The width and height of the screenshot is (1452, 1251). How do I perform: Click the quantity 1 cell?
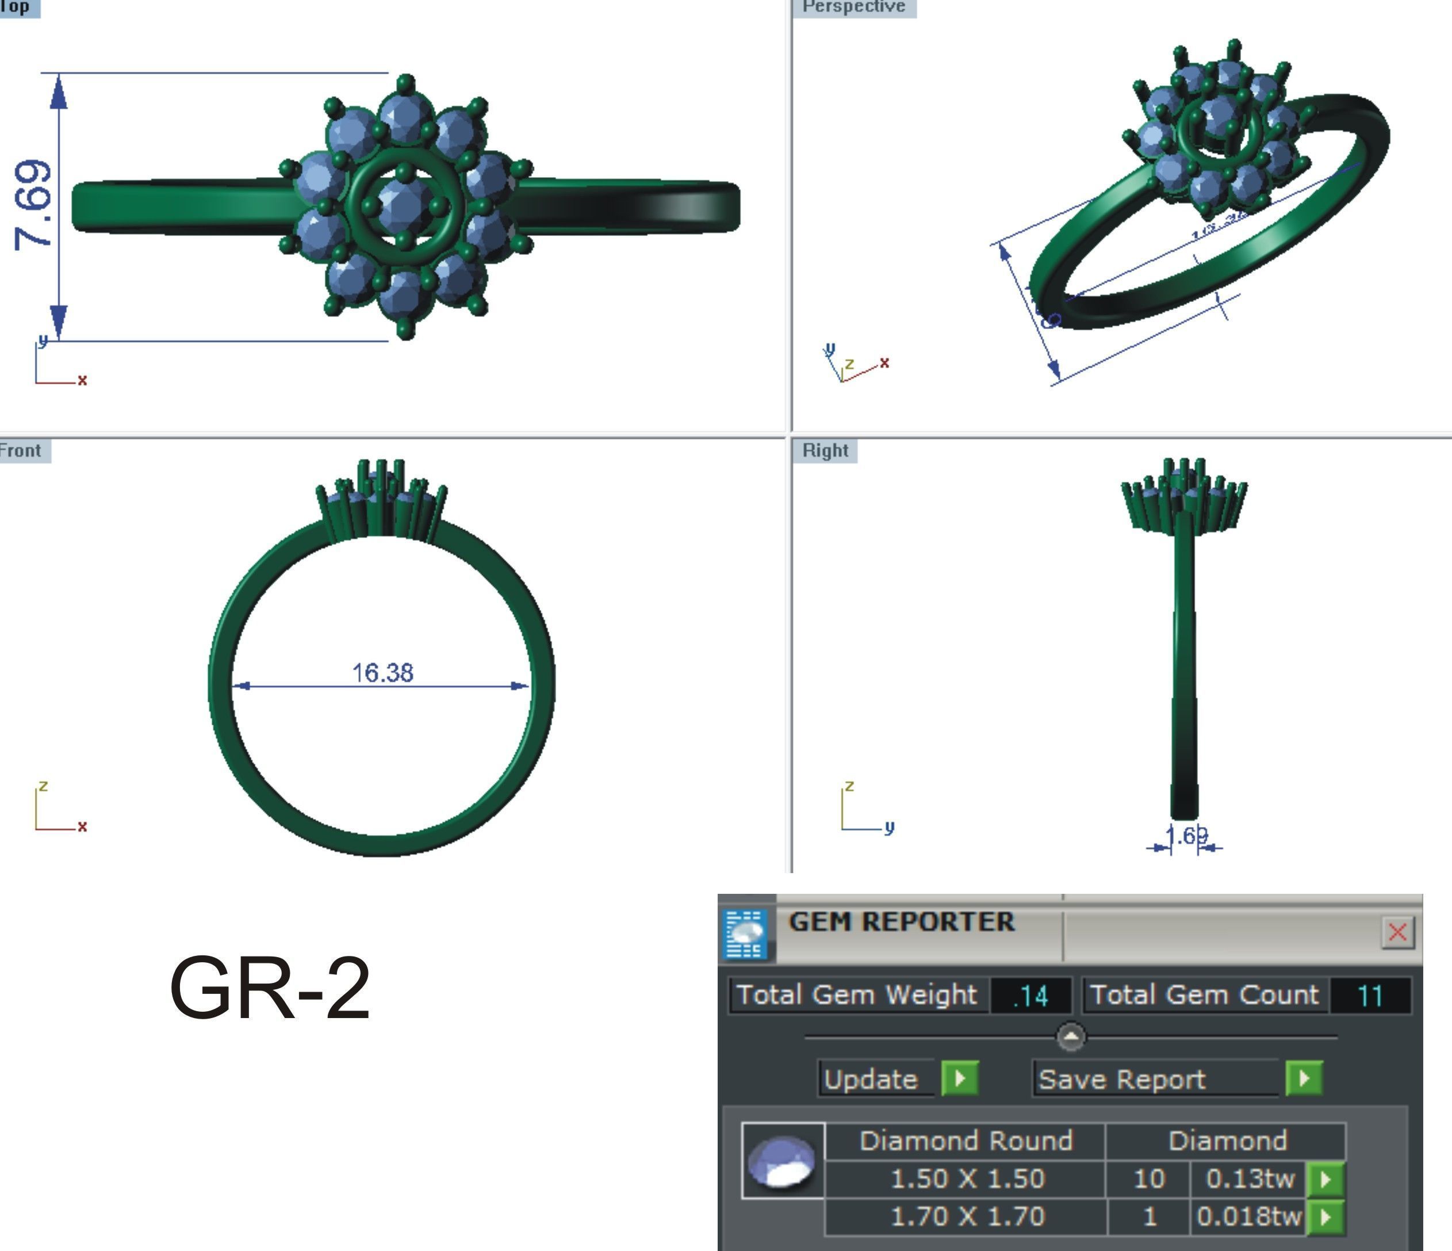(1150, 1216)
